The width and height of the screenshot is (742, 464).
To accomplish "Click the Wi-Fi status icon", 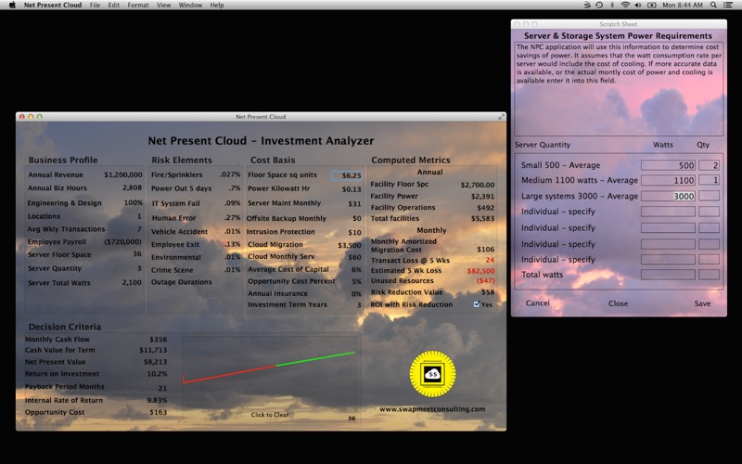I will point(625,6).
